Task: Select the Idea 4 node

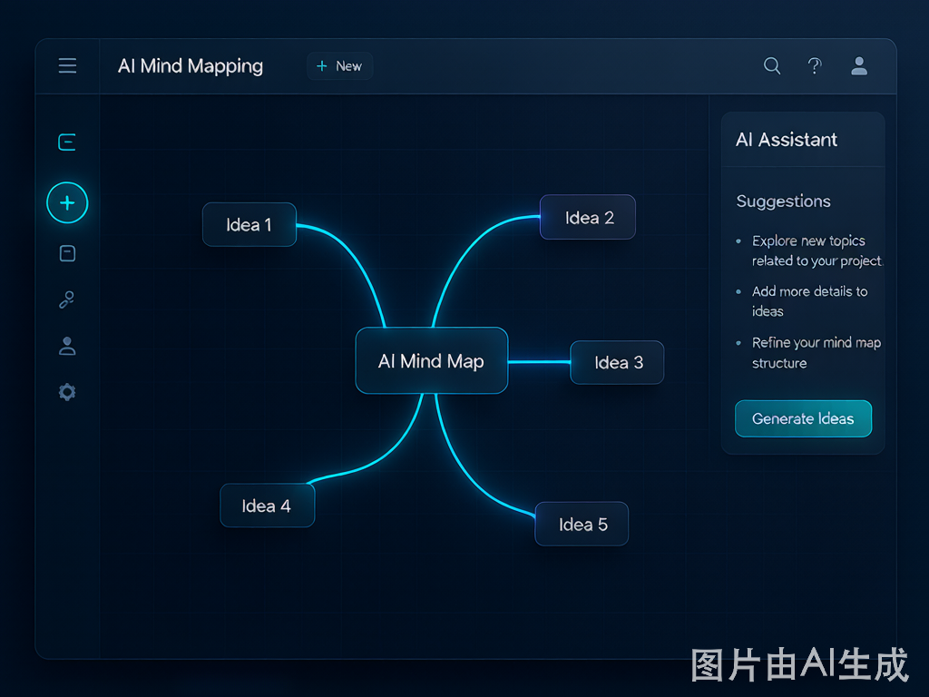Action: tap(268, 506)
